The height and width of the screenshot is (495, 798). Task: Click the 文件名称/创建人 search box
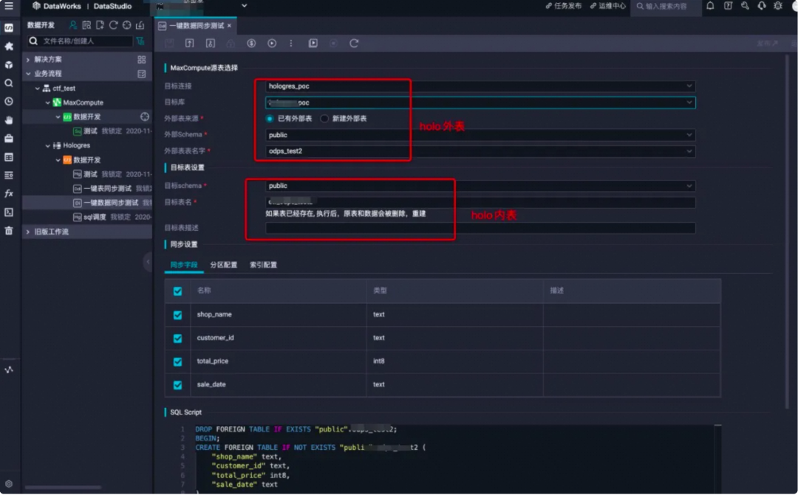81,41
